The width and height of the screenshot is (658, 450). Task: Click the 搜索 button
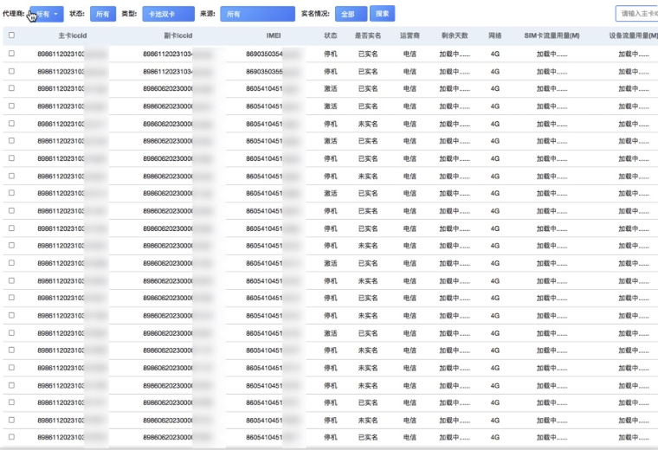tap(382, 15)
